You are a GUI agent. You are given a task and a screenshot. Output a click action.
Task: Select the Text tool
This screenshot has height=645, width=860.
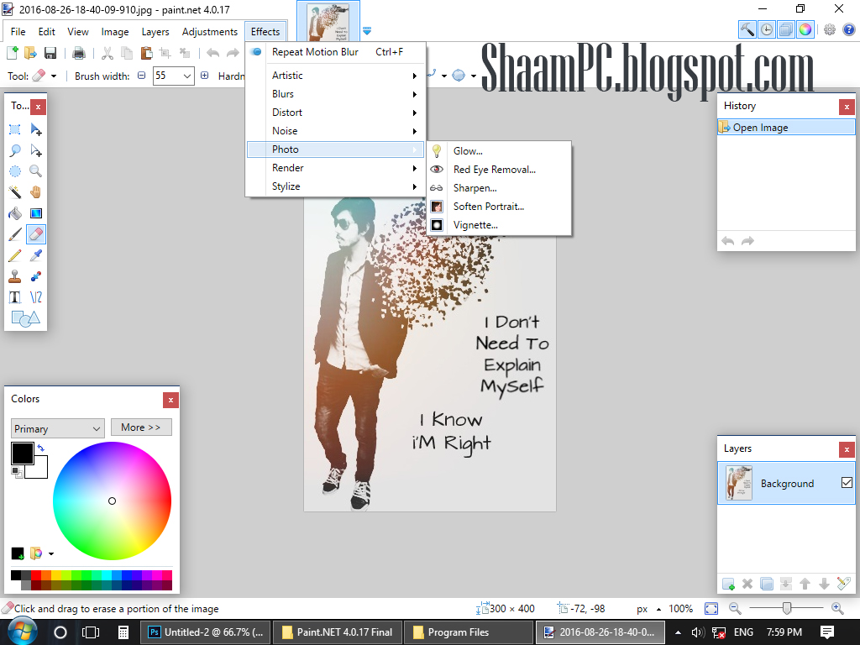tap(15, 297)
